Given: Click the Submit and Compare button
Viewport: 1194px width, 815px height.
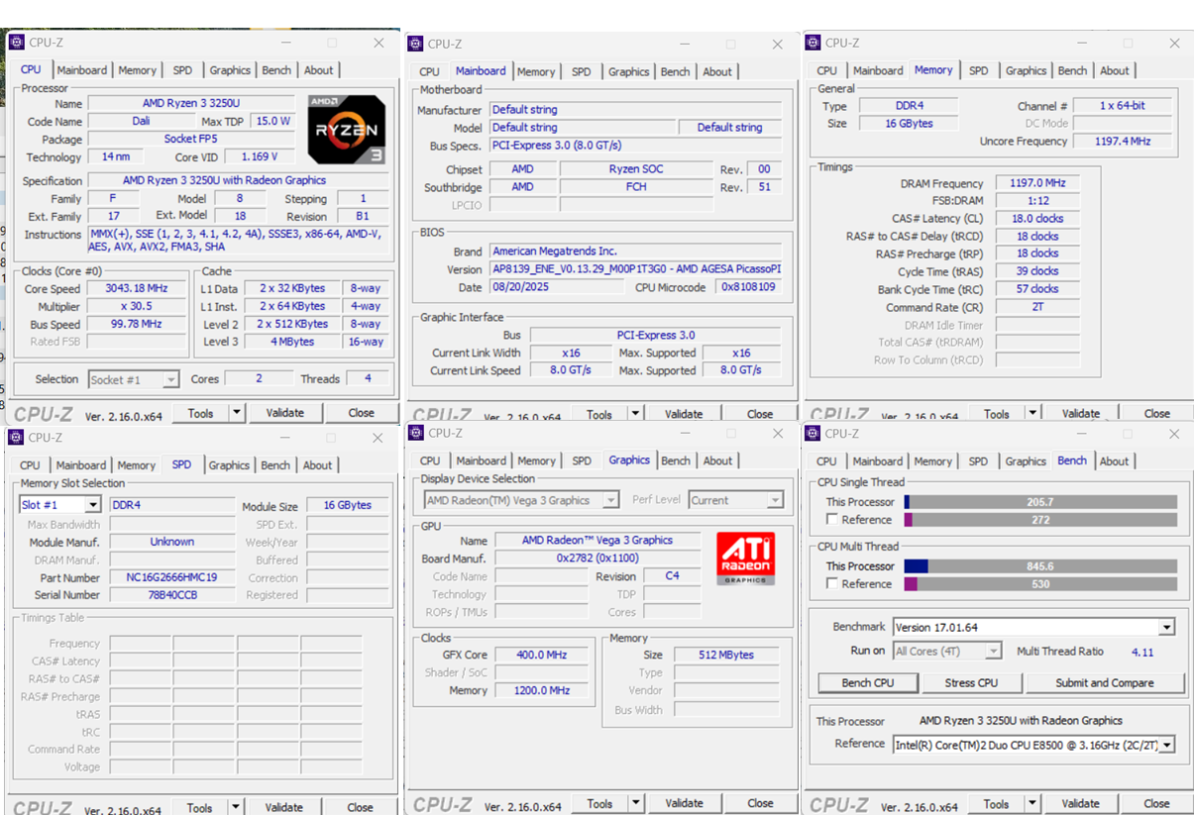Looking at the screenshot, I should [1104, 682].
